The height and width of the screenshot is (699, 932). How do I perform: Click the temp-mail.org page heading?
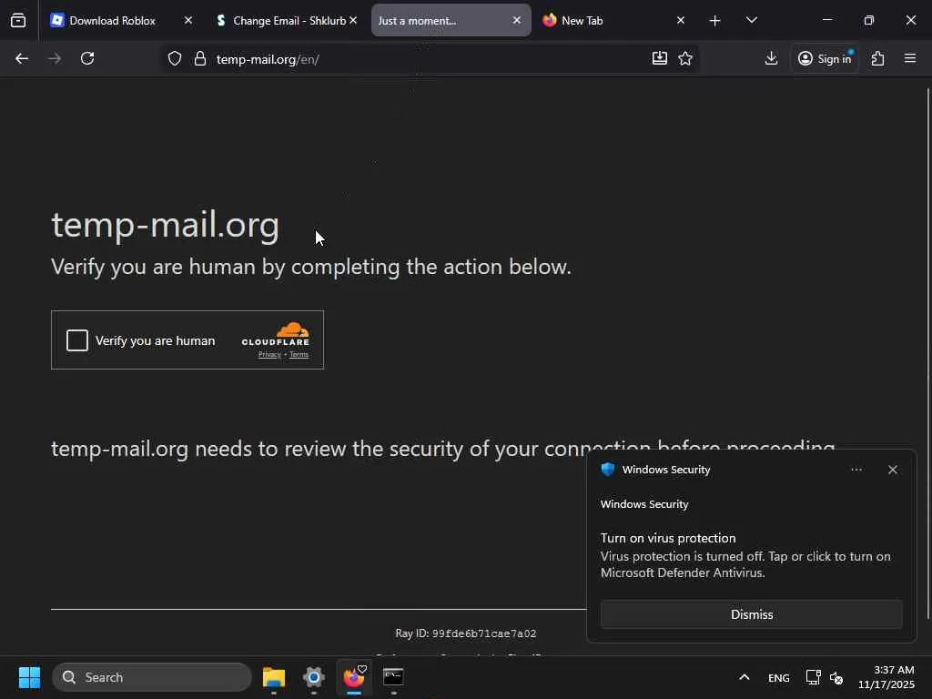click(x=166, y=225)
